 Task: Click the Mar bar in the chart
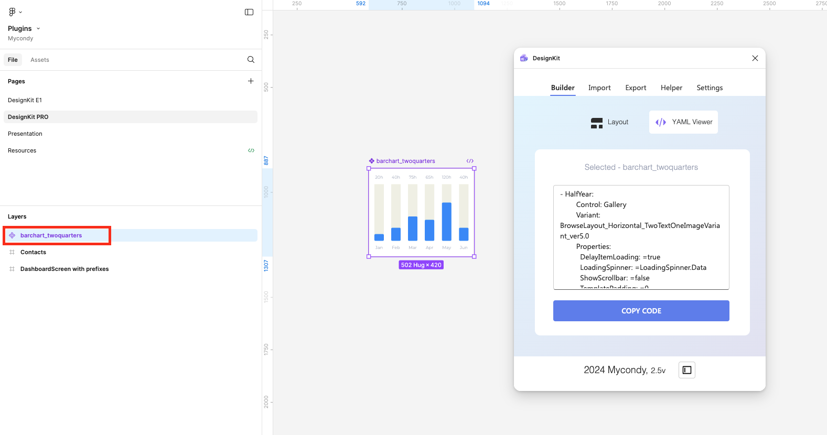[x=413, y=229]
